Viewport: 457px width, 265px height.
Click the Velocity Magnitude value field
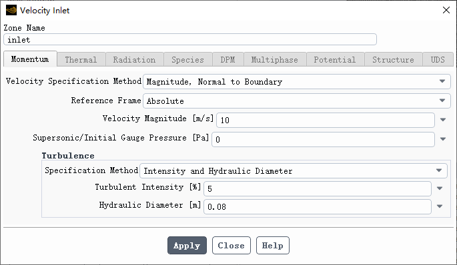coord(326,120)
